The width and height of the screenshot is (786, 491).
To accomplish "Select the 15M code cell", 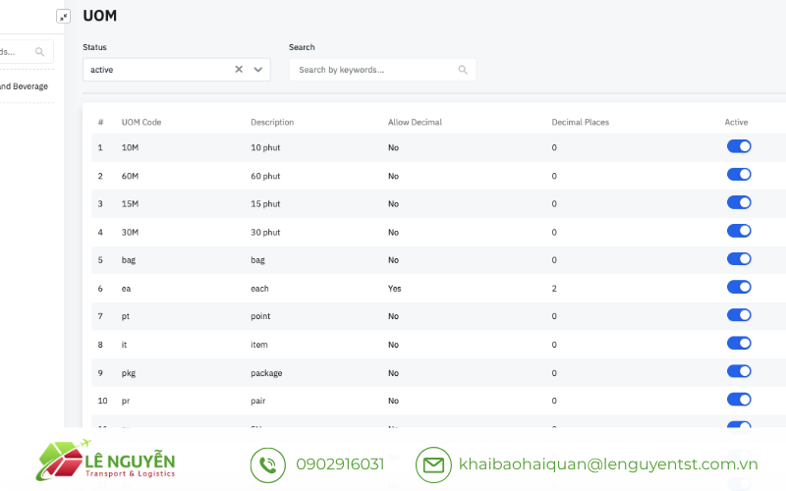I will click(x=130, y=204).
